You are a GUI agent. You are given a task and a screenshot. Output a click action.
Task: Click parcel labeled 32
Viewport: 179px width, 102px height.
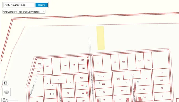tap(162, 88)
